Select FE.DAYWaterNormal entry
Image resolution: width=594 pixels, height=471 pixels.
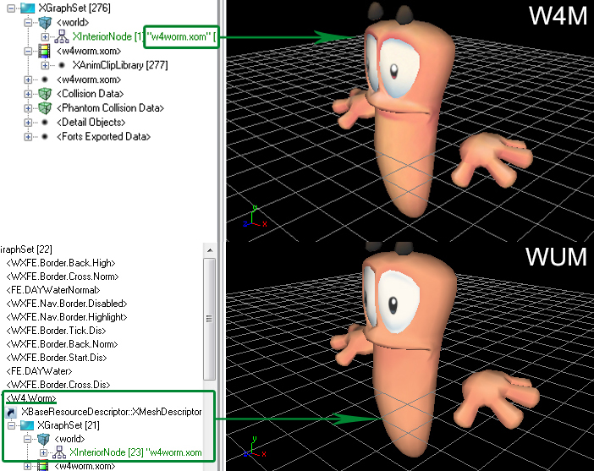tap(53, 290)
